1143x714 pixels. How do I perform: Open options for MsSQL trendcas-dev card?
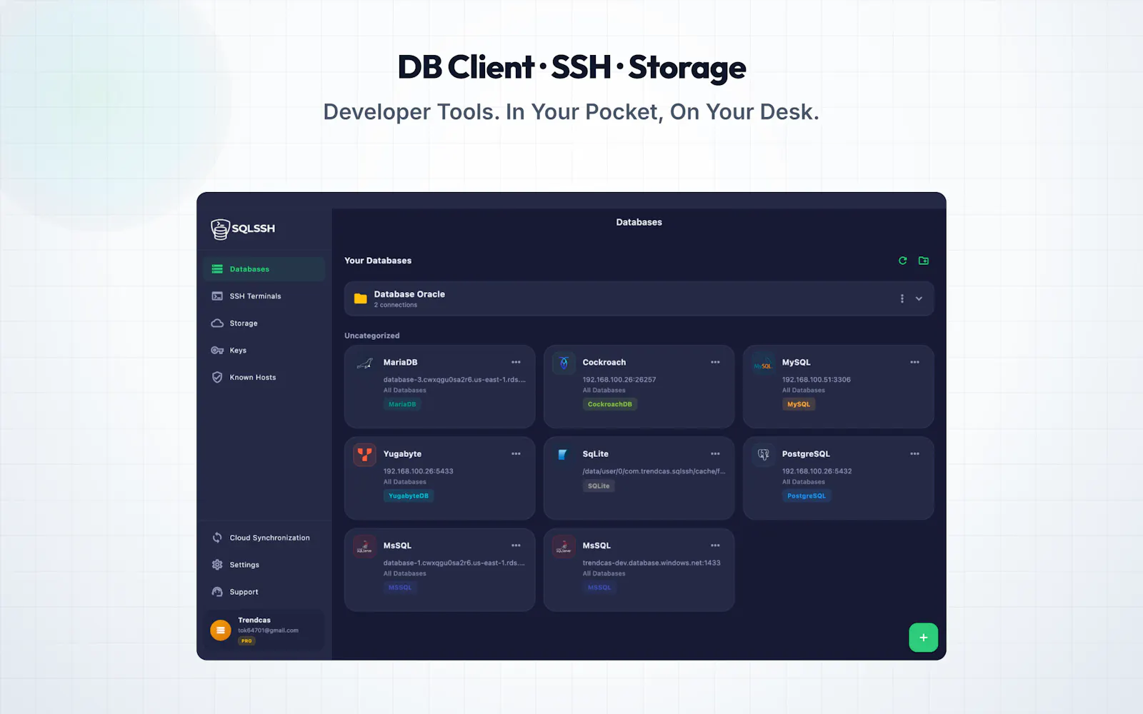point(715,545)
